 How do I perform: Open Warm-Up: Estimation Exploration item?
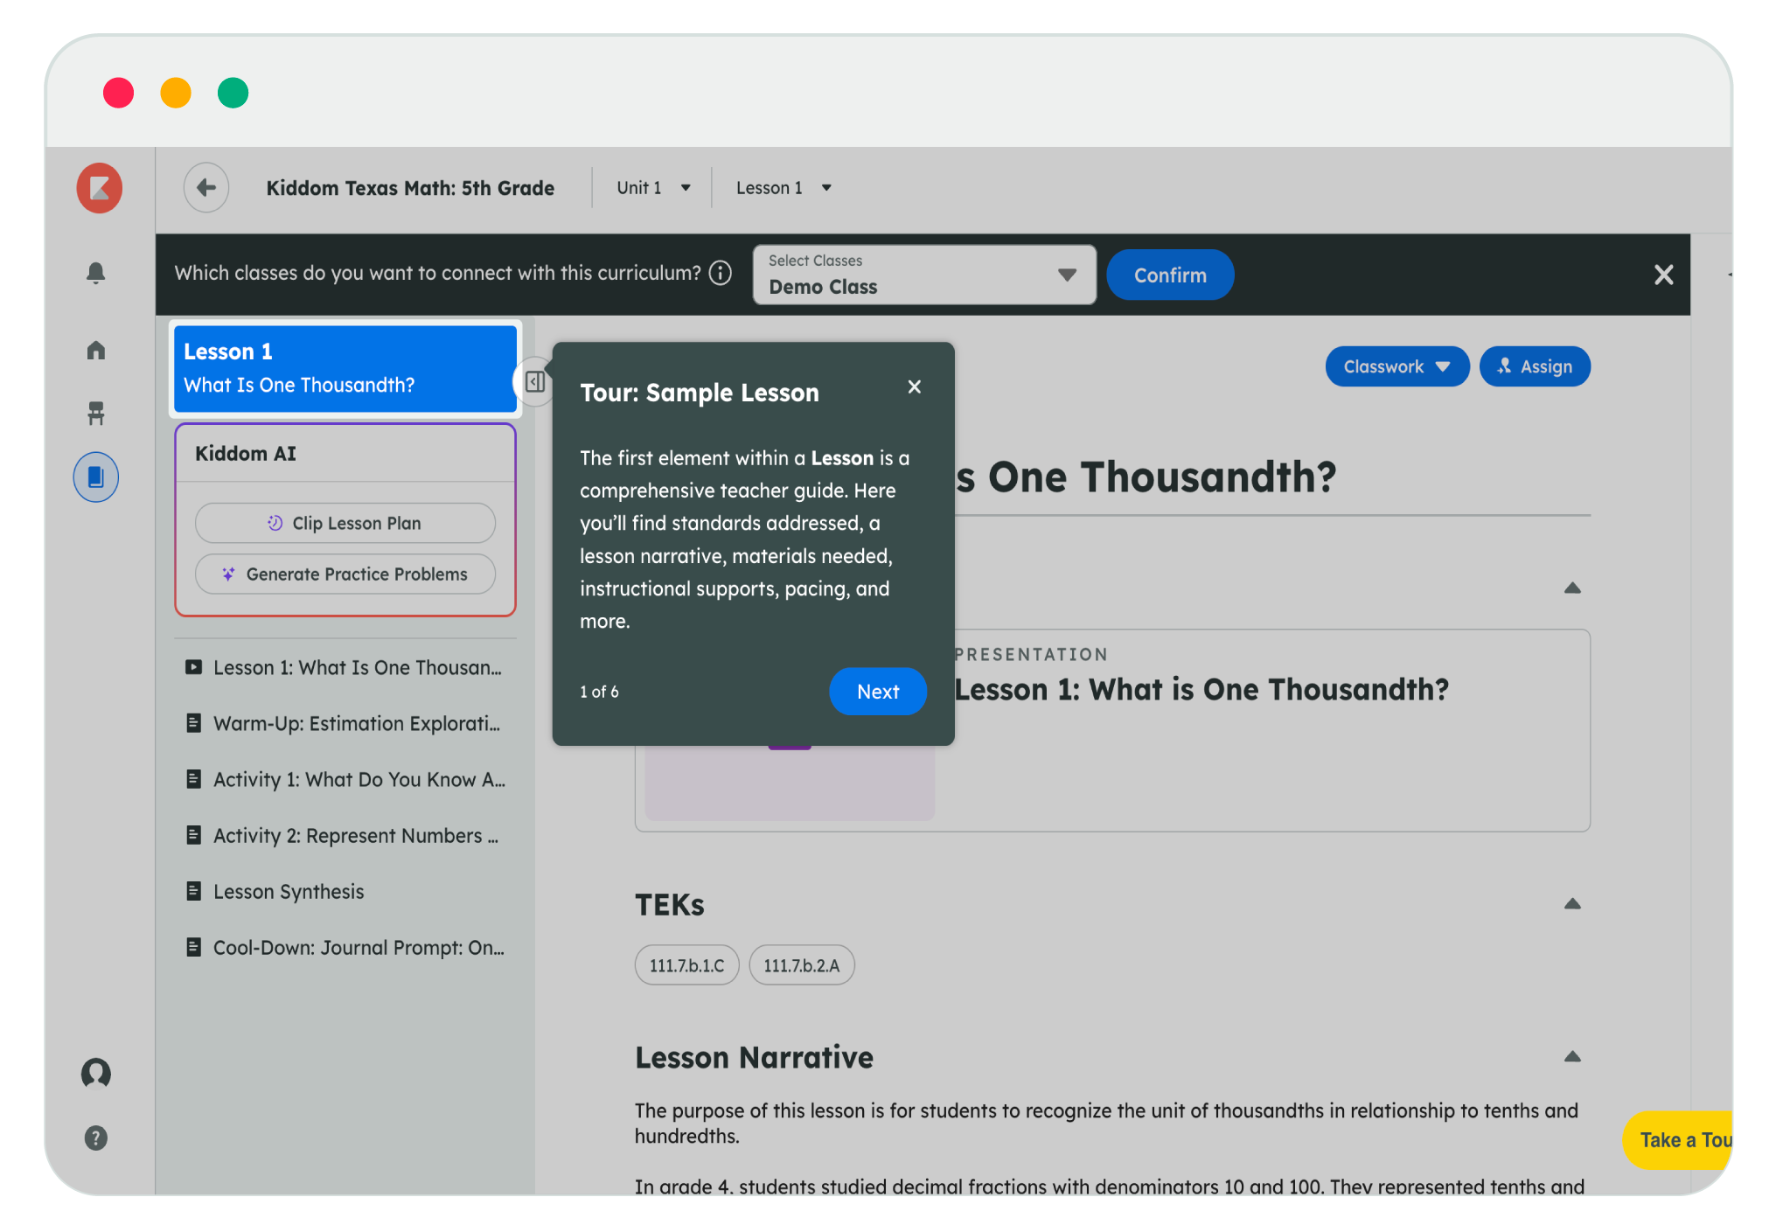356,724
